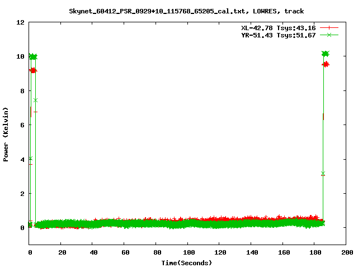Image resolution: width=358 pixels, height=268 pixels.
Task: Click the y-axis tick label 6
Action: pyautogui.click(x=22, y=125)
